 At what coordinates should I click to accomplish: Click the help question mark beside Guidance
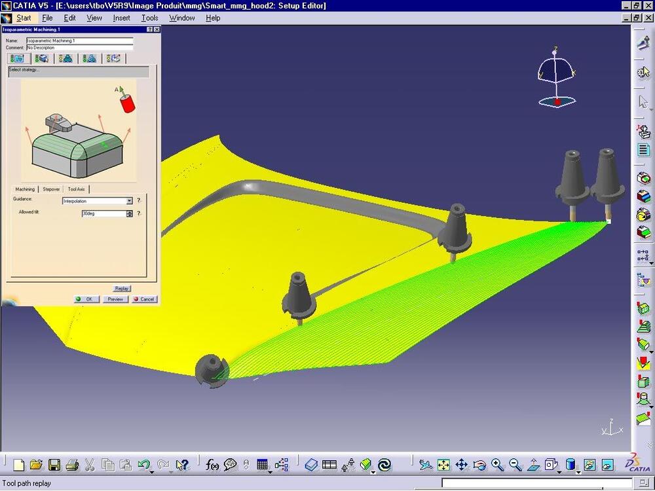[139, 201]
